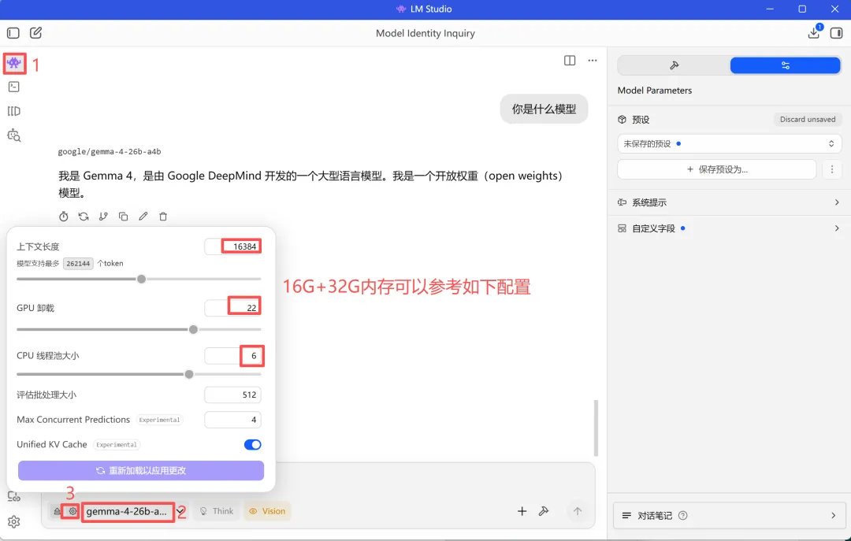Click the chat vertical scrollbar
The width and height of the screenshot is (851, 541).
596,428
